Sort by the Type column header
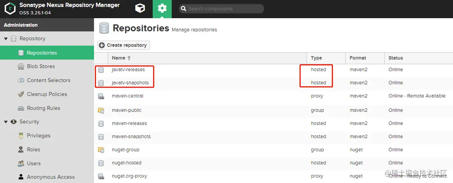The width and height of the screenshot is (453, 183). [326, 58]
